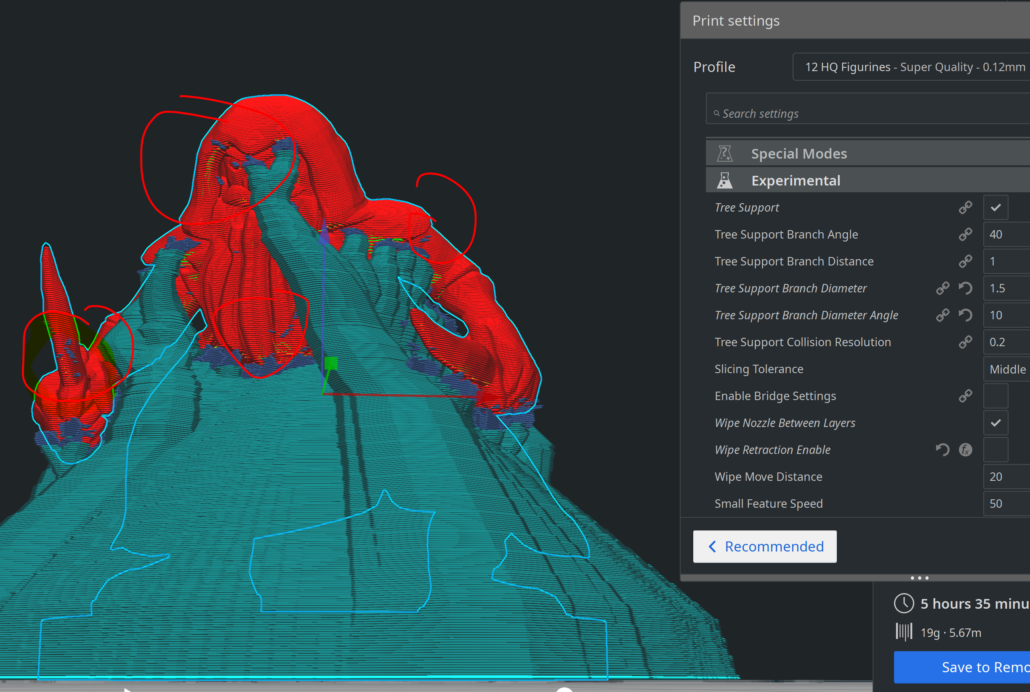Click link icon beside Enable Bridge Settings
The height and width of the screenshot is (692, 1030).
click(965, 396)
